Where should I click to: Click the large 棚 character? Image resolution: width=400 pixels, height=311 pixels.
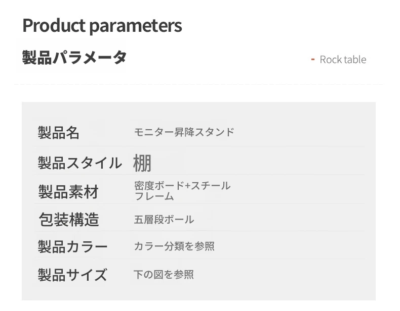point(142,163)
